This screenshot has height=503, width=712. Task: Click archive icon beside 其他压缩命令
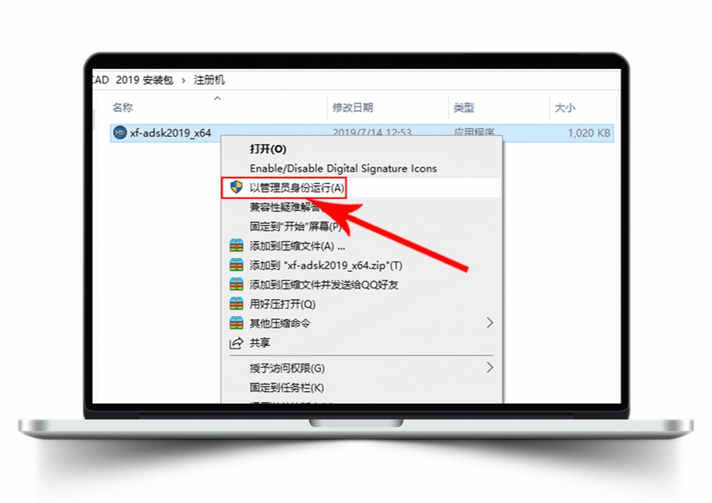[236, 323]
